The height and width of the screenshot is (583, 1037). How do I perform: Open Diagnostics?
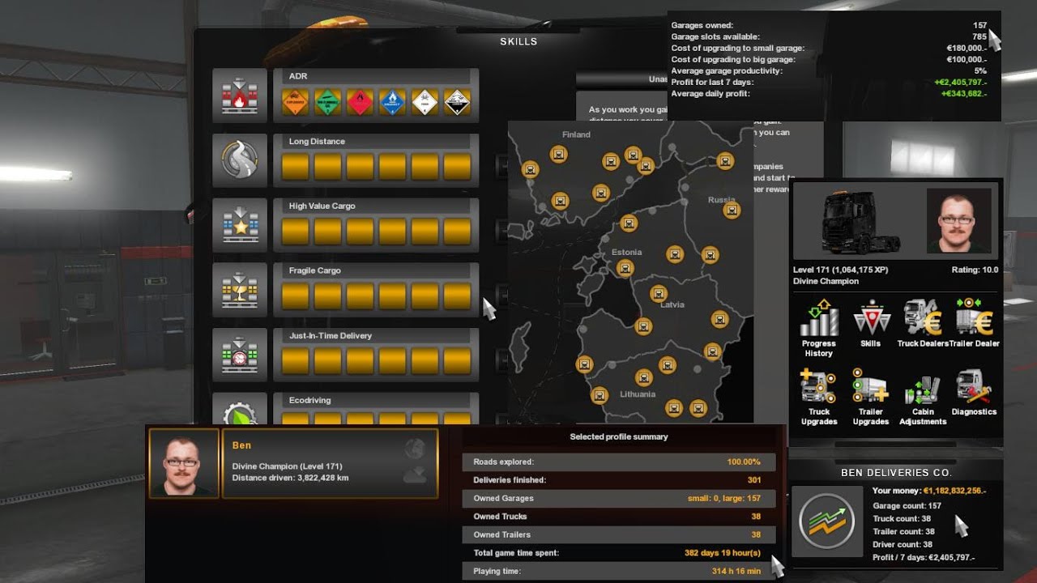coord(975,392)
